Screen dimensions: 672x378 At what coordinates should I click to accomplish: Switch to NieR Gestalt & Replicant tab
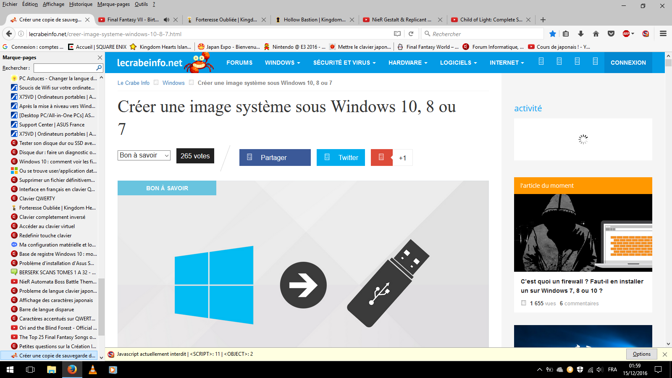click(x=402, y=20)
